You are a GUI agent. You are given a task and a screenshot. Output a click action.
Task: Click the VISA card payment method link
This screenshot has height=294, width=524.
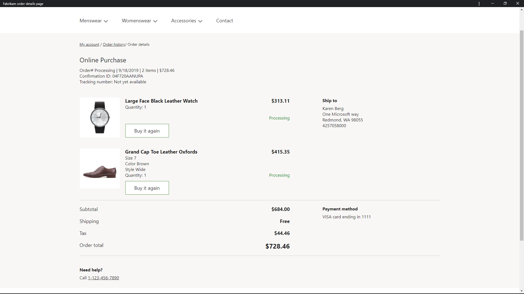pos(346,216)
